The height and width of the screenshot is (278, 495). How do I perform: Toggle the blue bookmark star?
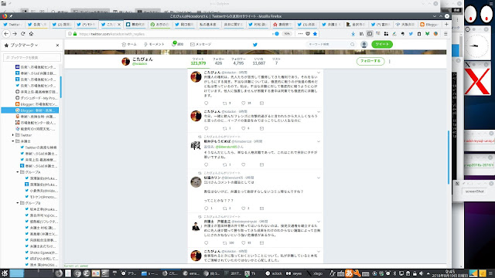point(315,34)
